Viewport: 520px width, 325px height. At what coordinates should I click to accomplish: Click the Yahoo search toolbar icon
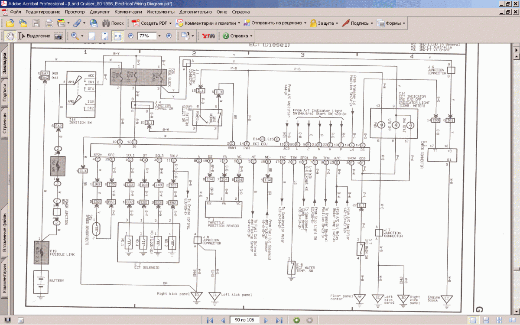pos(208,36)
